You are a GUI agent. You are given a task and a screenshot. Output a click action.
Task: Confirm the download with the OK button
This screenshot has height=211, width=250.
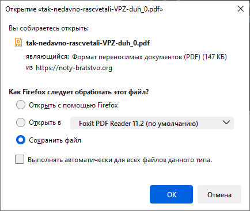pos(171,194)
